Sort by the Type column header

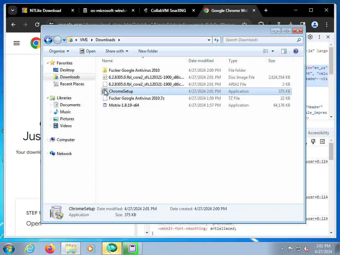(233, 61)
